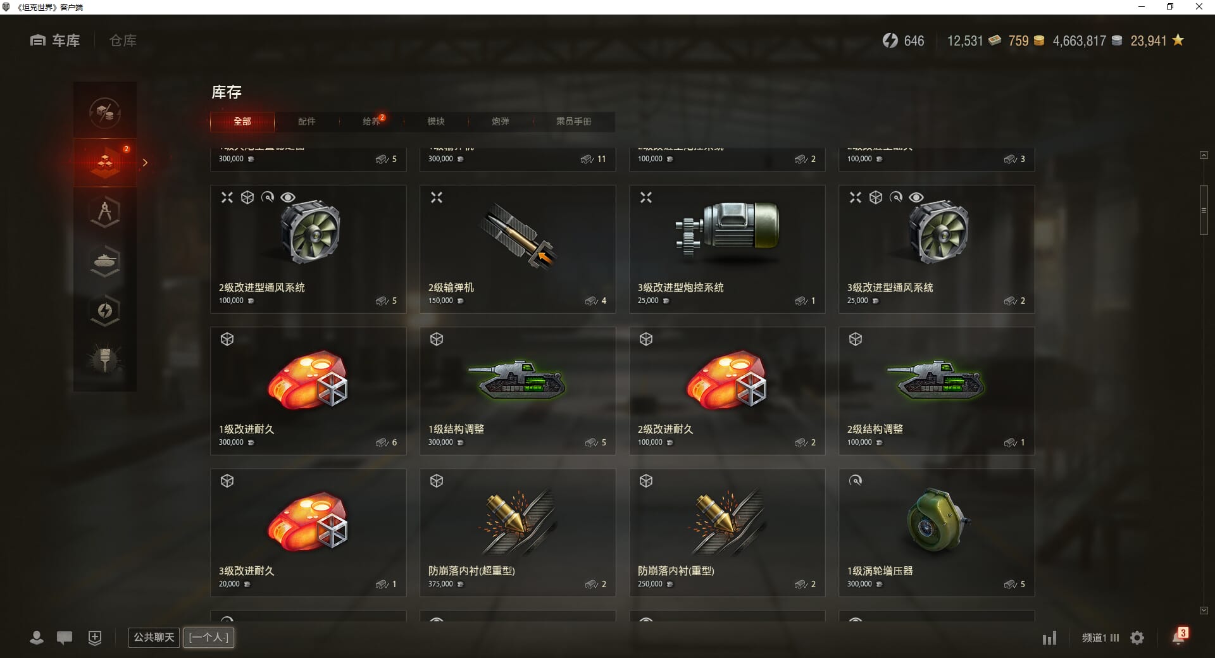Image resolution: width=1215 pixels, height=658 pixels.
Task: Switch to the 炮弹 tab
Action: [501, 121]
